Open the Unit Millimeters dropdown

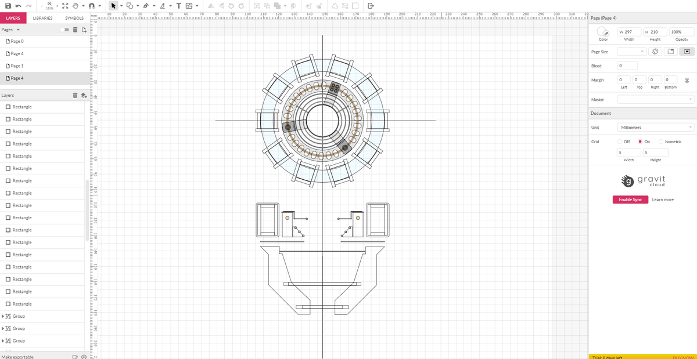click(656, 127)
